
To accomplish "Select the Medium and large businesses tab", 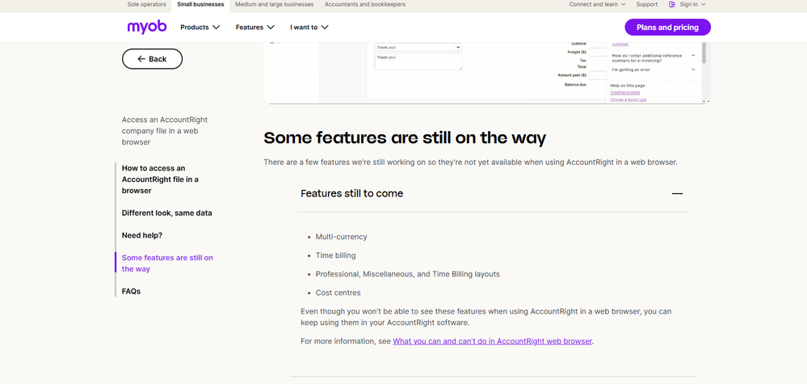I will coord(275,5).
